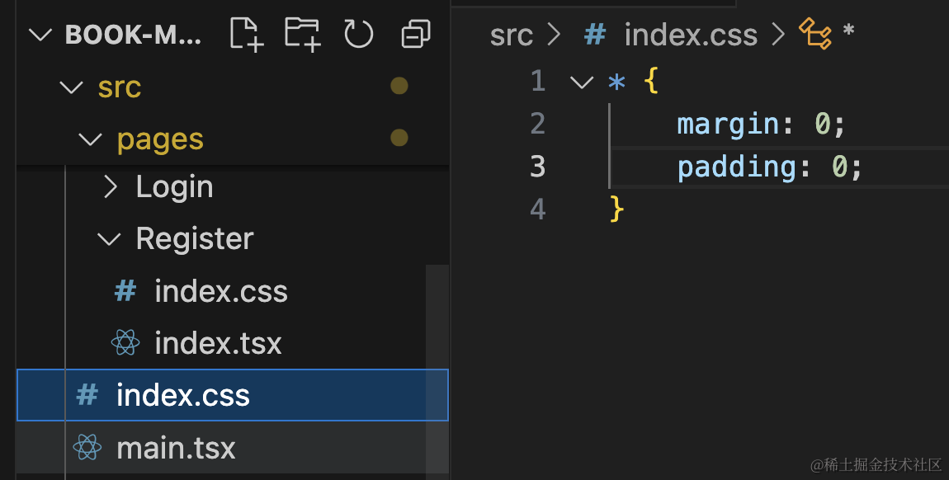The image size is (949, 480).
Task: Open index.tsx in Register folder
Action: tap(218, 343)
